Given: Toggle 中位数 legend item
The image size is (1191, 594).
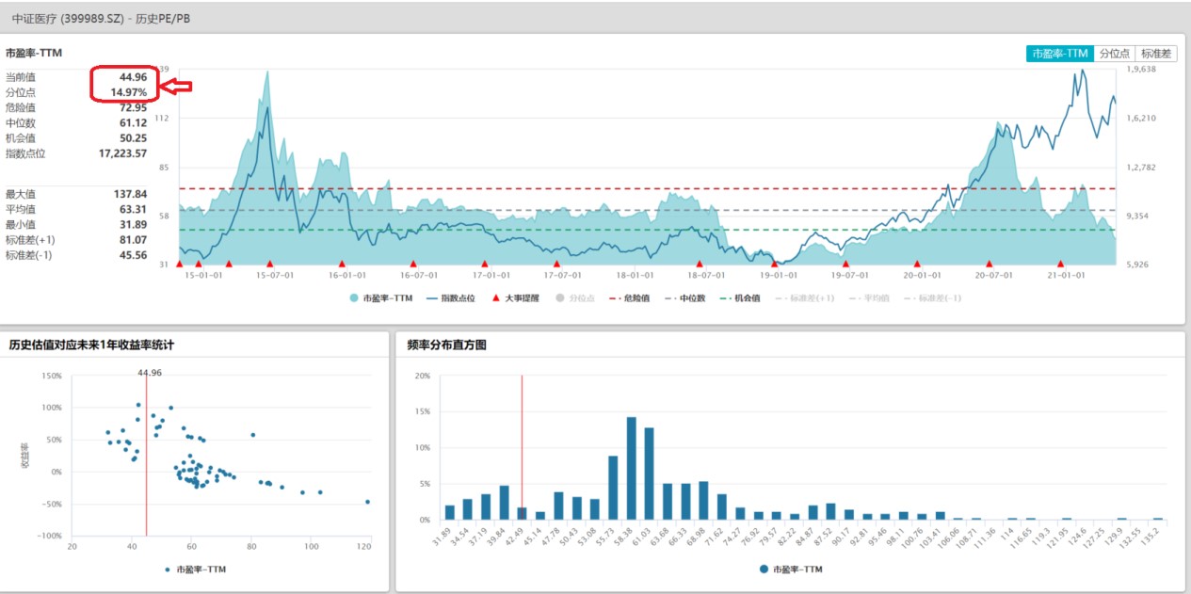Looking at the screenshot, I should tap(687, 297).
